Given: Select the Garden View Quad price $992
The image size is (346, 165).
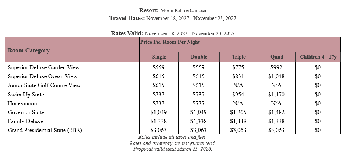Looking at the screenshot, I should tap(277, 67).
